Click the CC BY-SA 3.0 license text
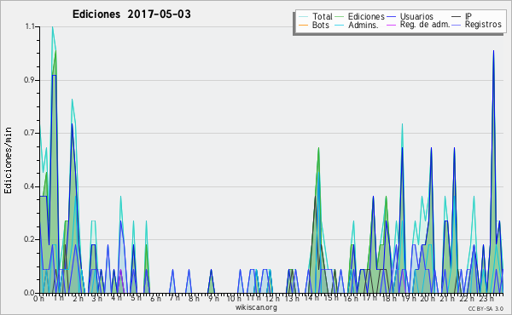 click(486, 308)
